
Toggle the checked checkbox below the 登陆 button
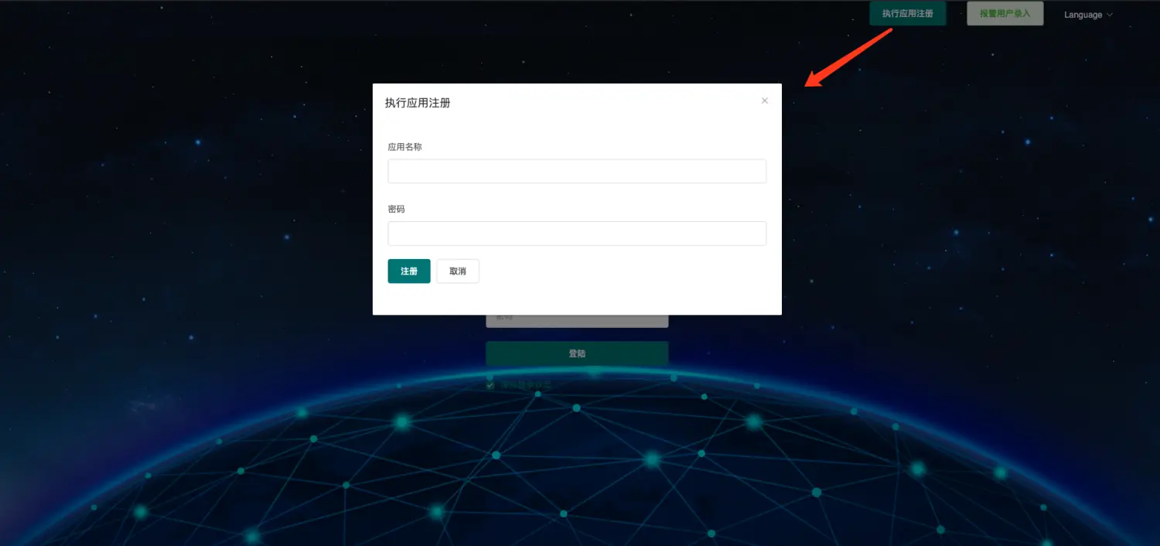point(490,384)
